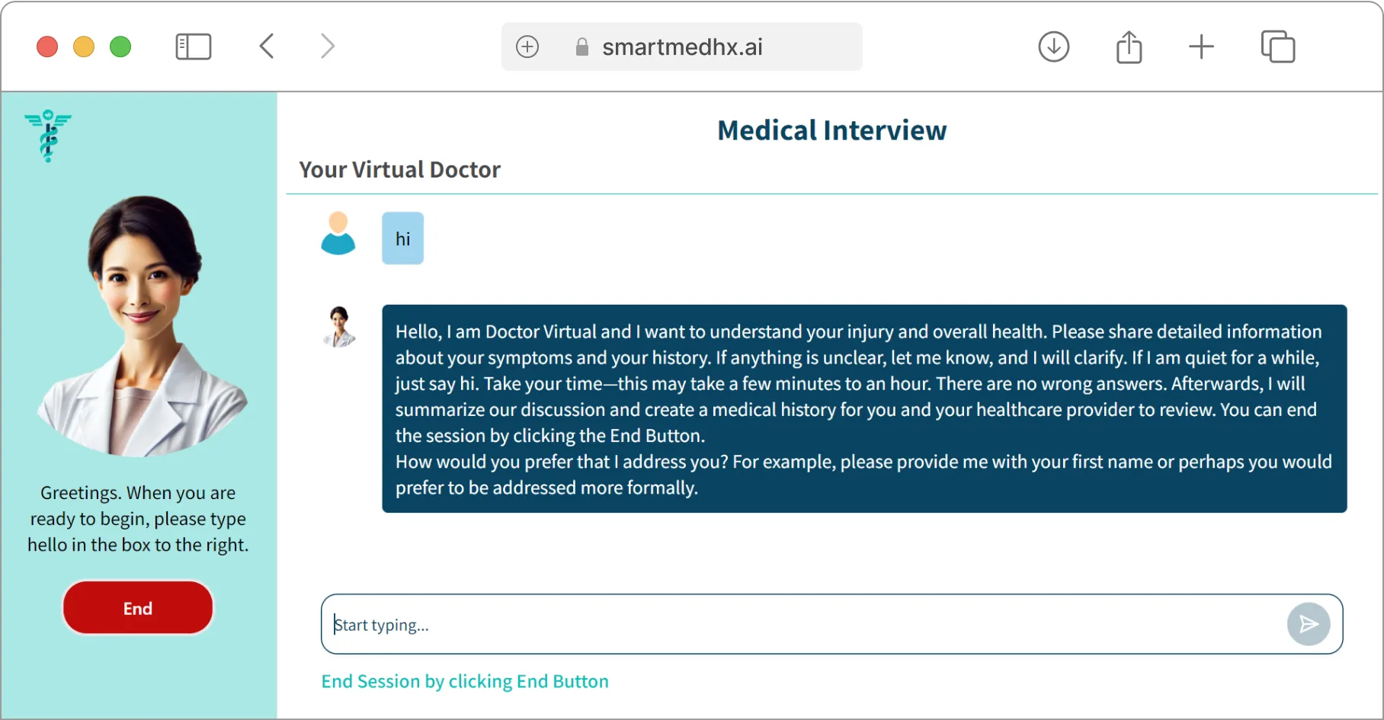Go forward with the forward arrow
Screen dimensions: 1384x720
coord(328,46)
